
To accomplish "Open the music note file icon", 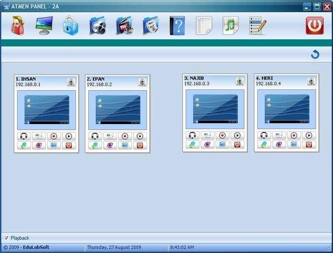I will pyautogui.click(x=230, y=26).
